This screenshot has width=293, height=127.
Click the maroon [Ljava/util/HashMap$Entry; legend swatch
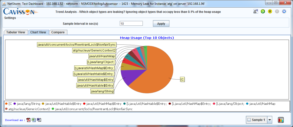pyautogui.click(x=170, y=104)
